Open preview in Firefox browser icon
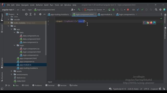This screenshot has width=167, height=93. [x=151, y=22]
